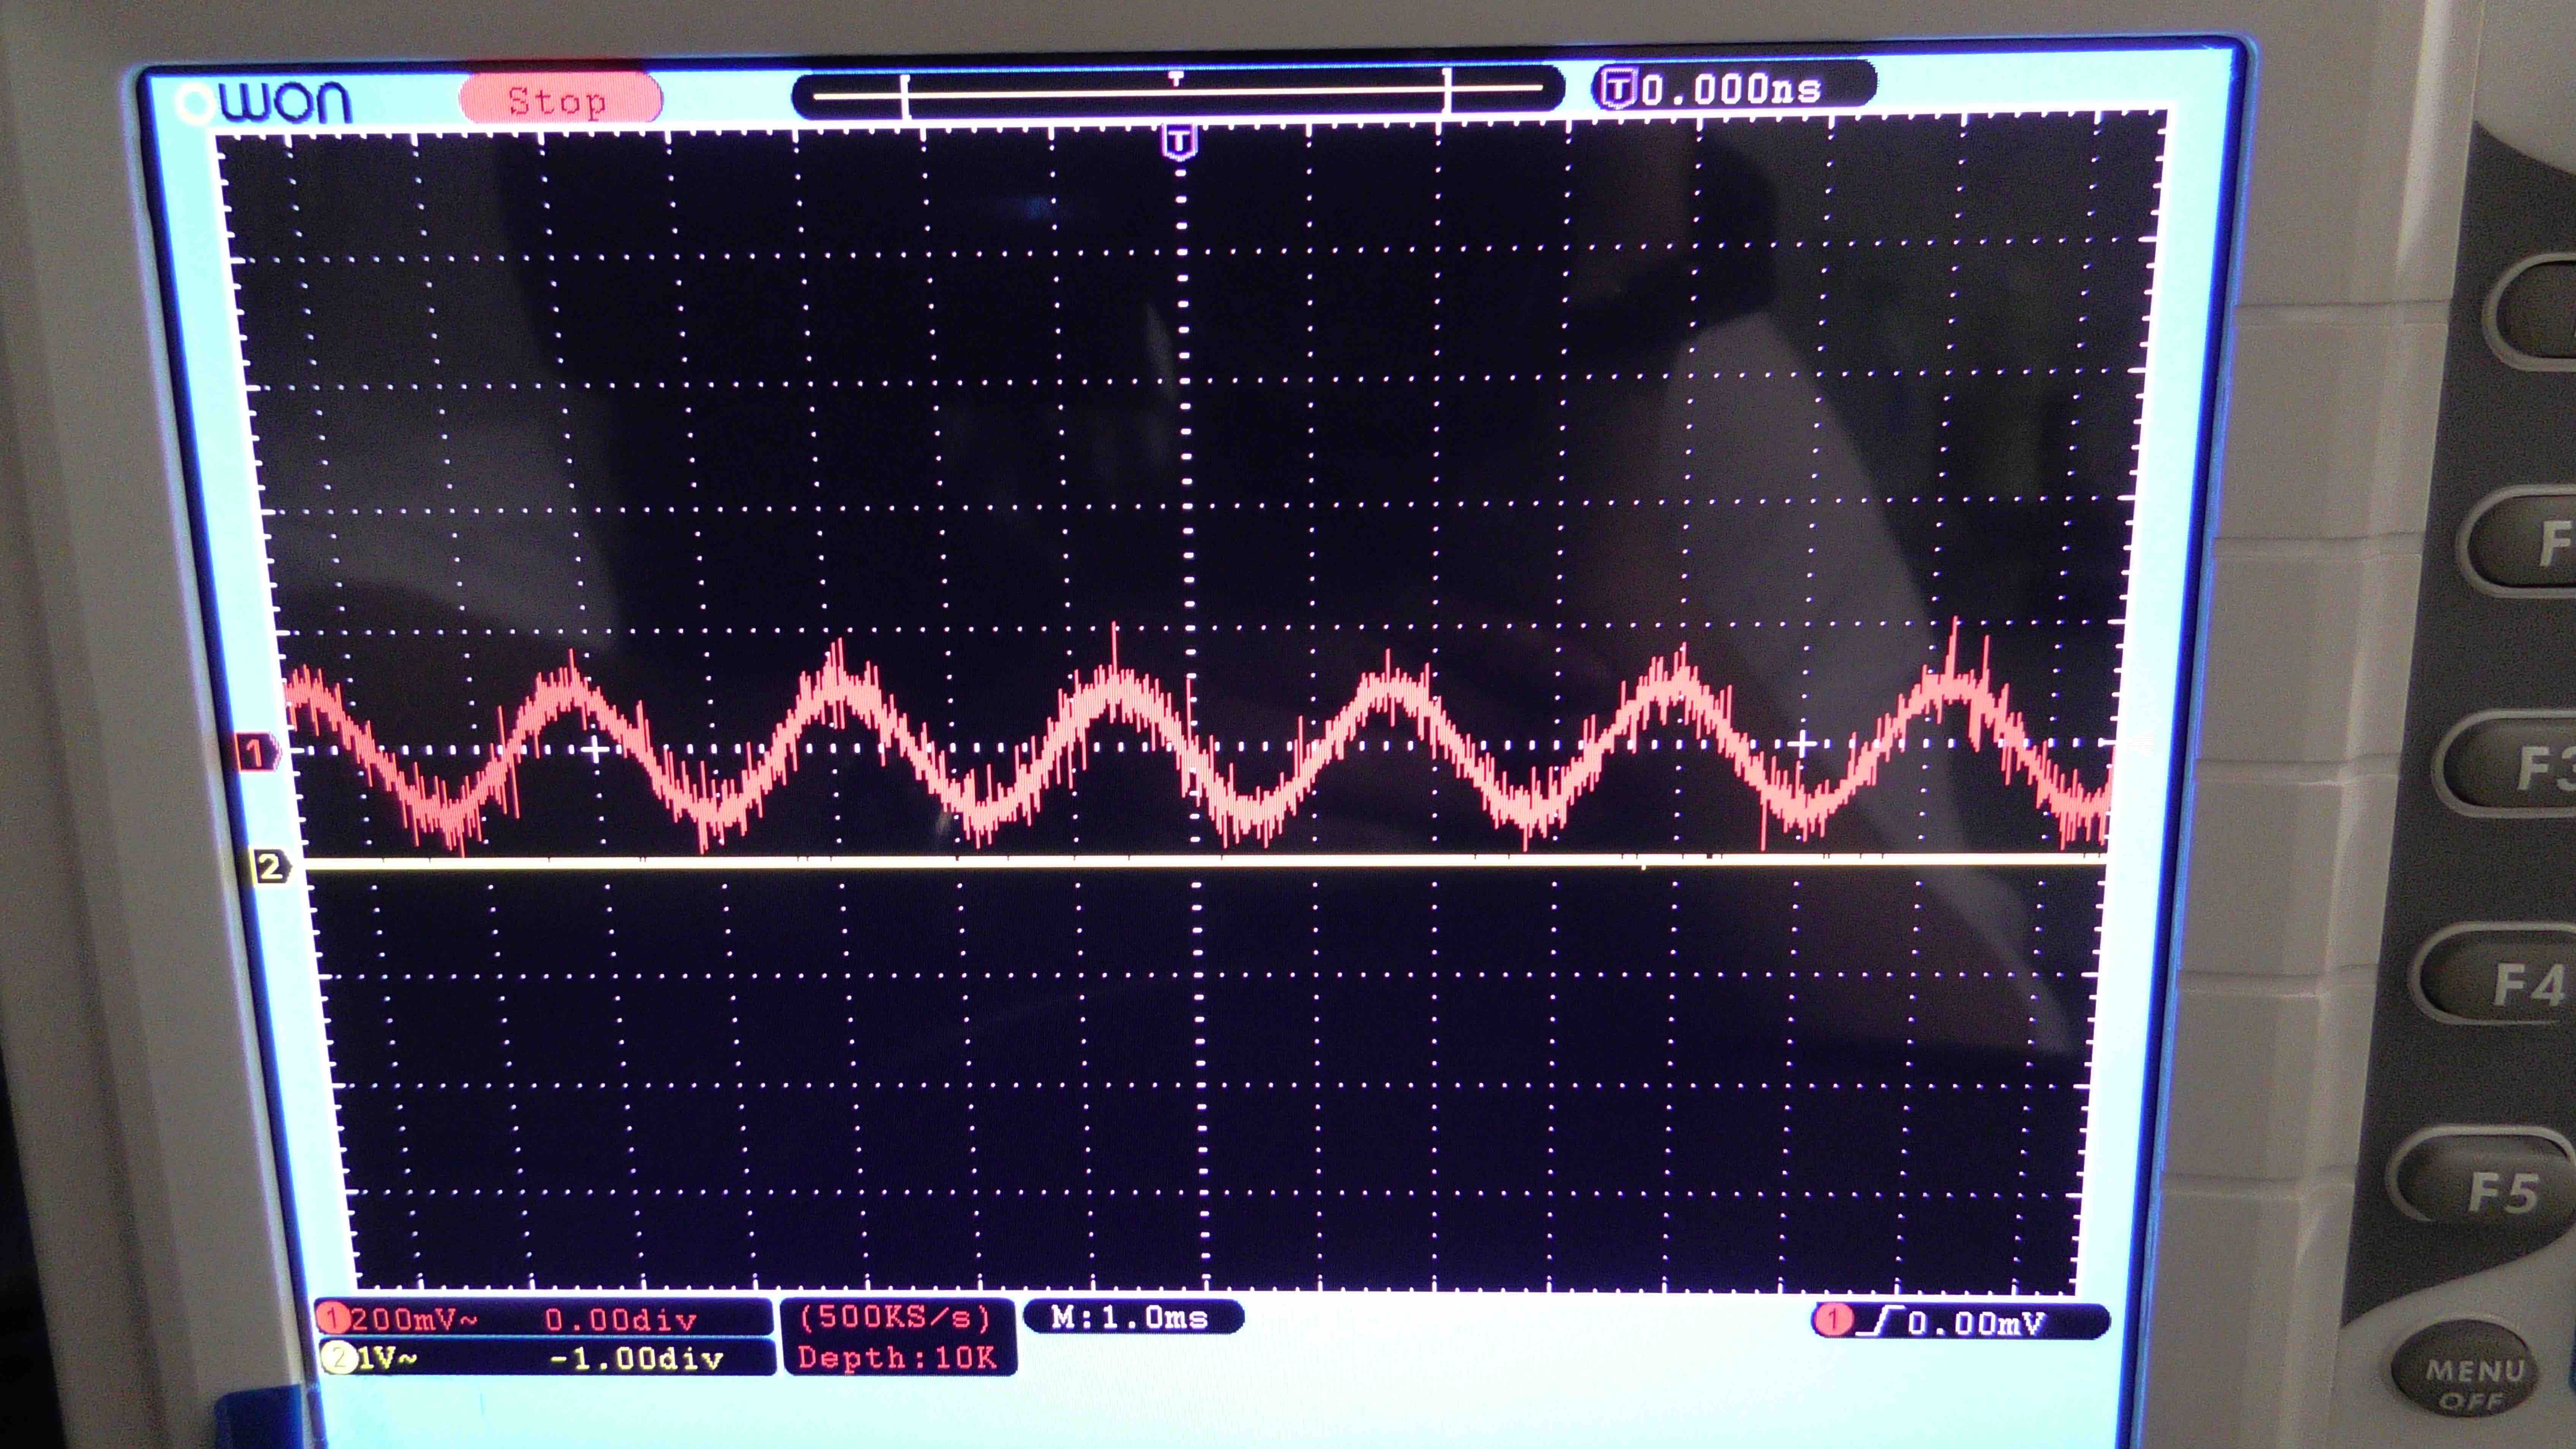Click the yellow channel 2 number badge in readouts
This screenshot has height=1449, width=2576.
(x=339, y=1358)
